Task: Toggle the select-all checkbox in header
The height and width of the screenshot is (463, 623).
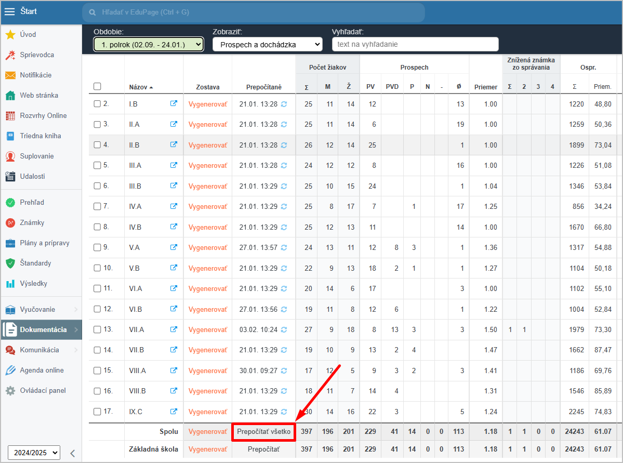Action: [x=97, y=87]
